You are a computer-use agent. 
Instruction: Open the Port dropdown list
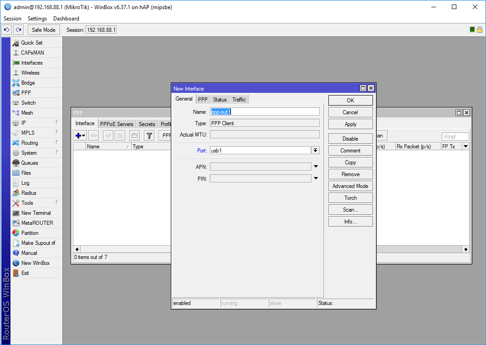[x=316, y=151]
